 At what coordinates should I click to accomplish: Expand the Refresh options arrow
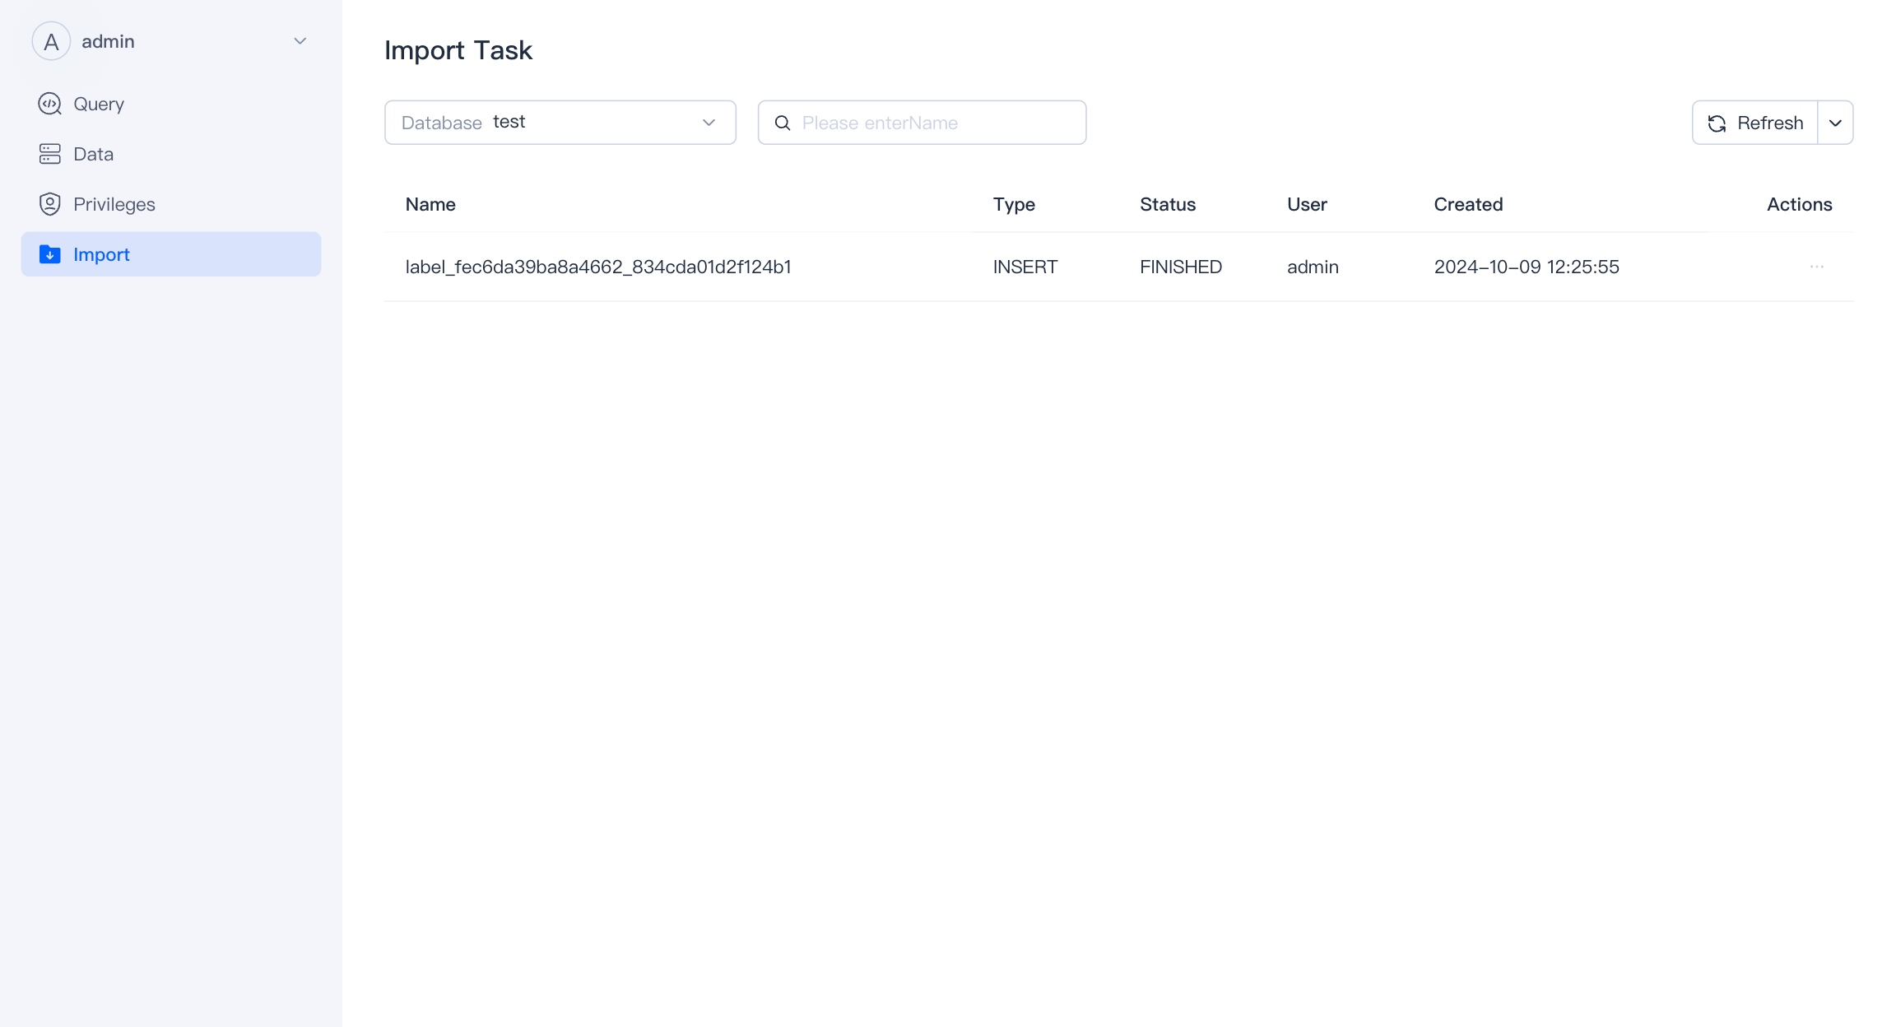tap(1835, 123)
